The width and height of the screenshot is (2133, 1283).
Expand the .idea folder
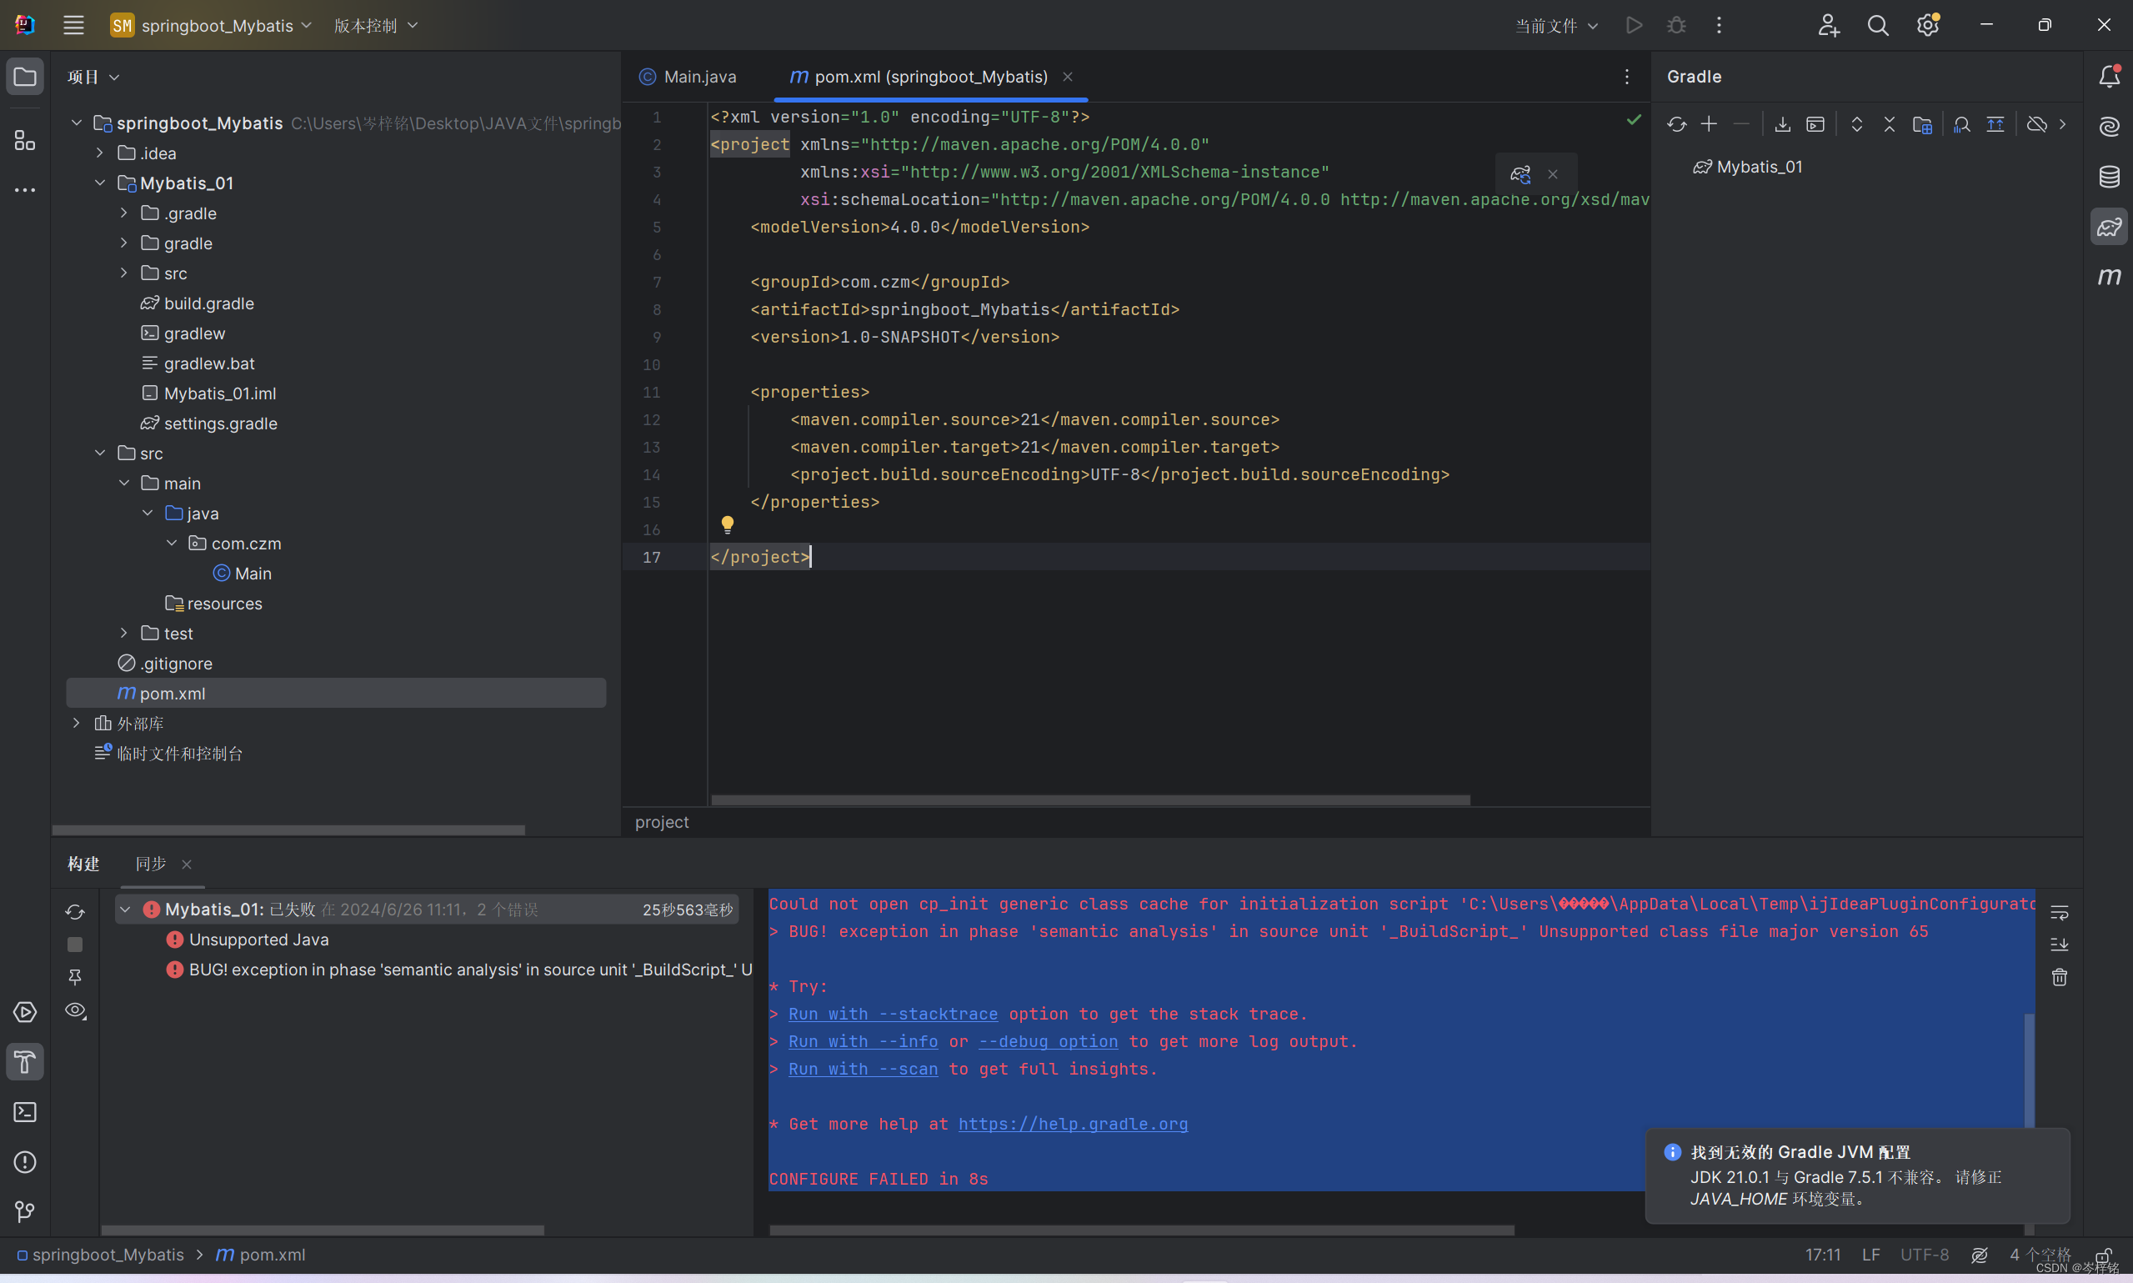(x=100, y=153)
